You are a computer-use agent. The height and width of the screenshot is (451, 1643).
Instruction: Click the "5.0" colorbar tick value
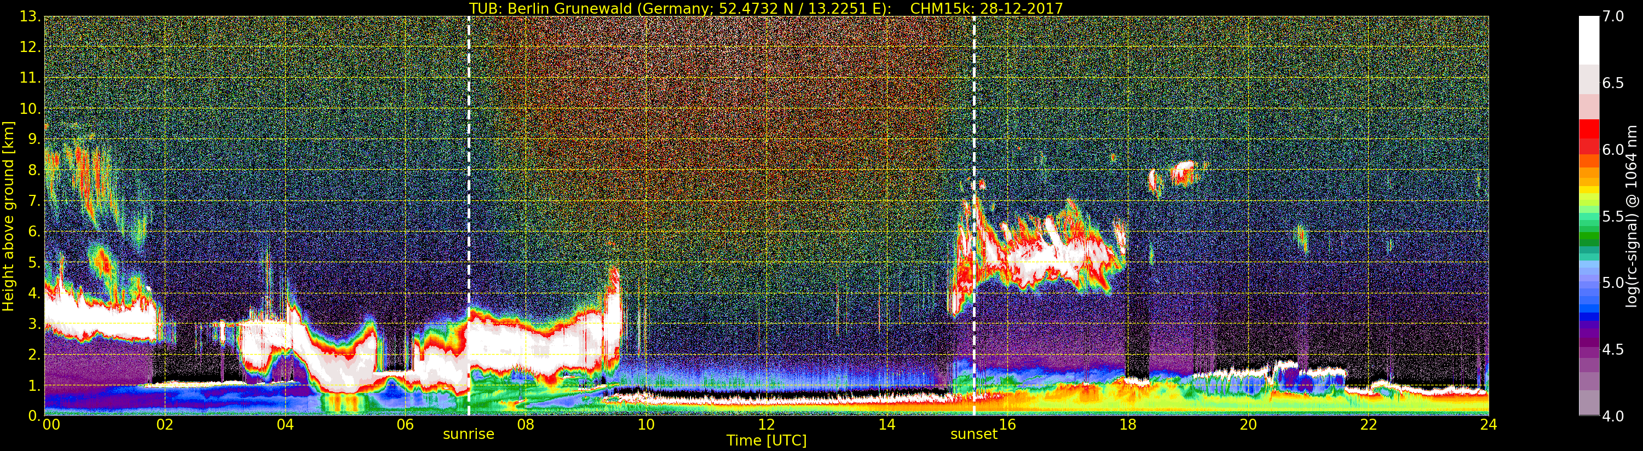pyautogui.click(x=1613, y=283)
